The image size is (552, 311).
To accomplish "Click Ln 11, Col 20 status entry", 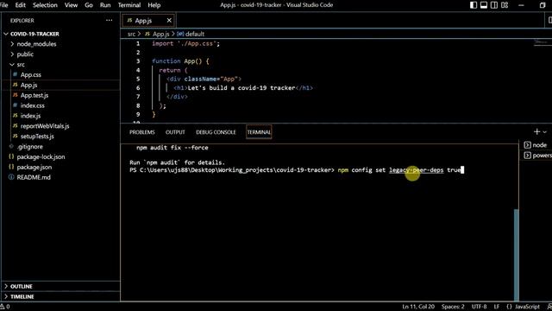I will (418, 307).
